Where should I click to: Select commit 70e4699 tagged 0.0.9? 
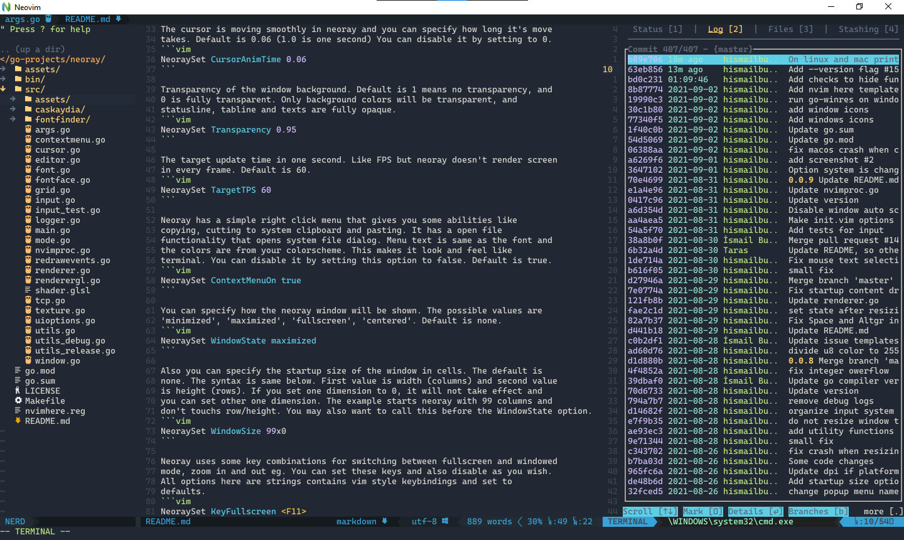tap(763, 180)
